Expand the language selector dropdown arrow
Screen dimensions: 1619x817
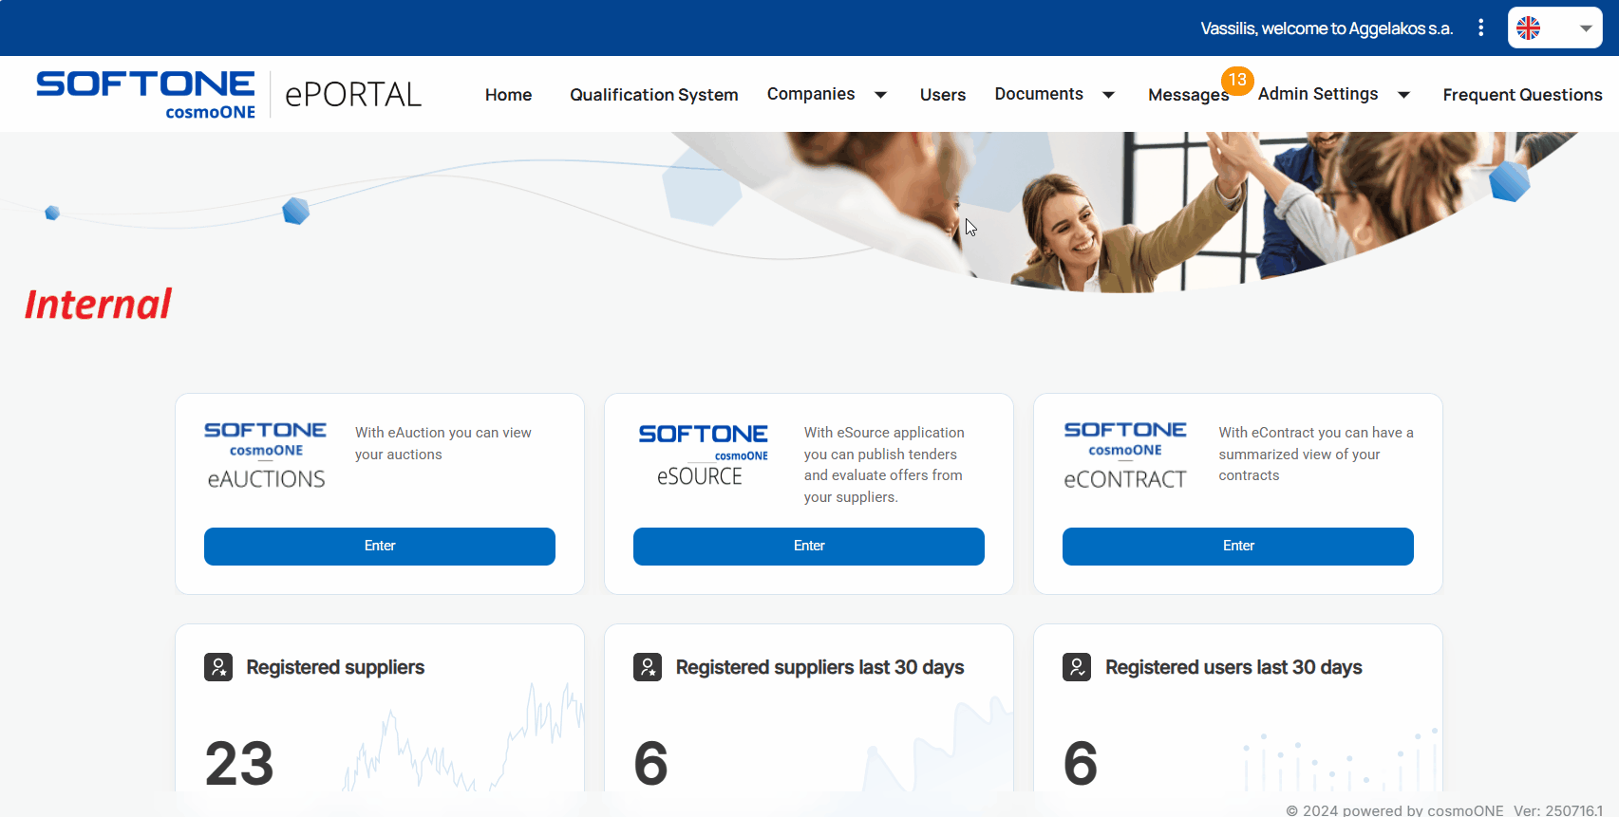coord(1586,28)
